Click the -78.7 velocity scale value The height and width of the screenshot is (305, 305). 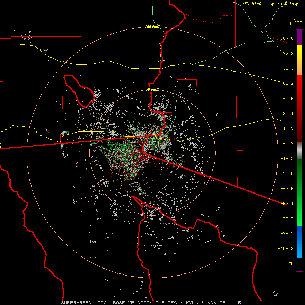coord(287,219)
